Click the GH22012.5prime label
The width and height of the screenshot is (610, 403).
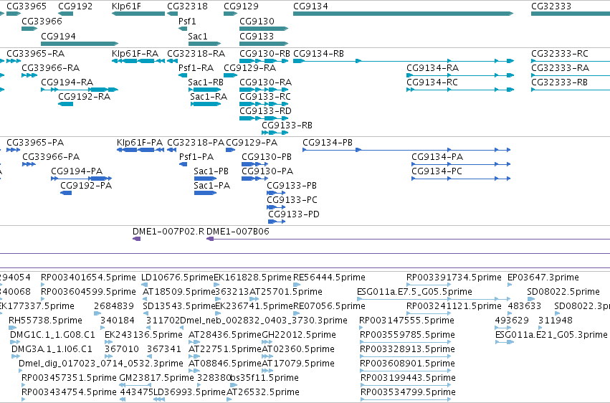299,335
